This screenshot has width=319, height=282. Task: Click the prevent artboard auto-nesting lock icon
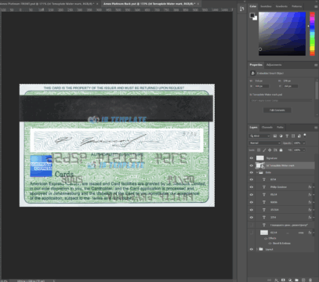[275, 150]
